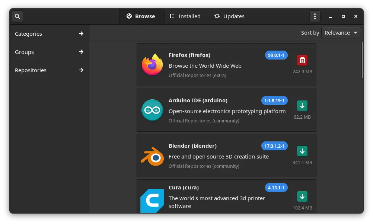Click Blender version badge 17:3.1.2-1
Screen dimensions: 373x224
tap(274, 146)
